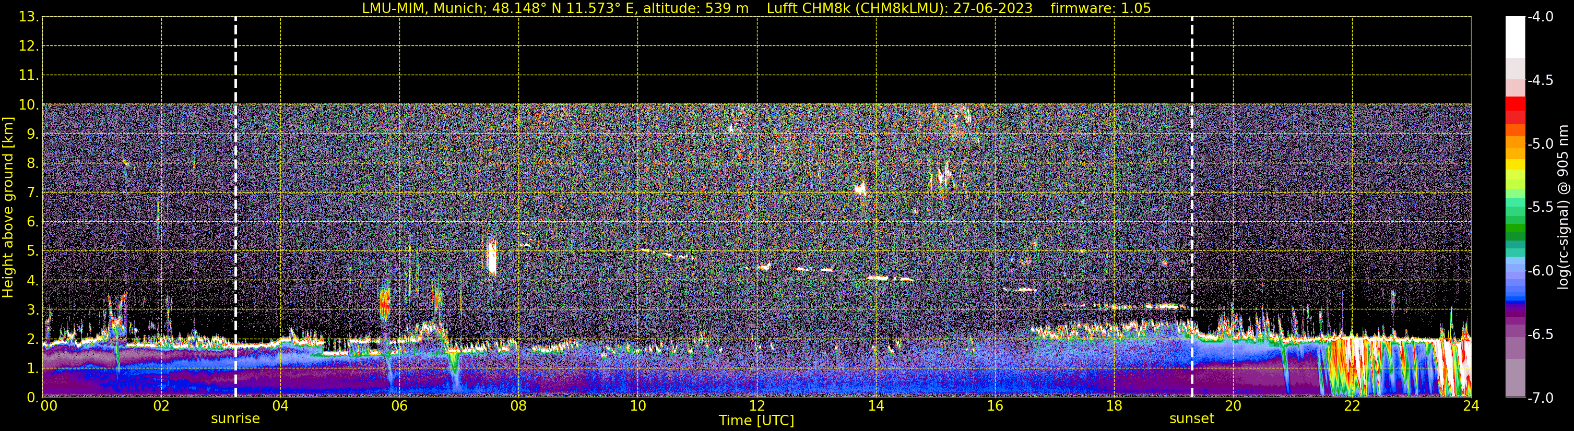Click the time axis tick label '18'

[1115, 406]
